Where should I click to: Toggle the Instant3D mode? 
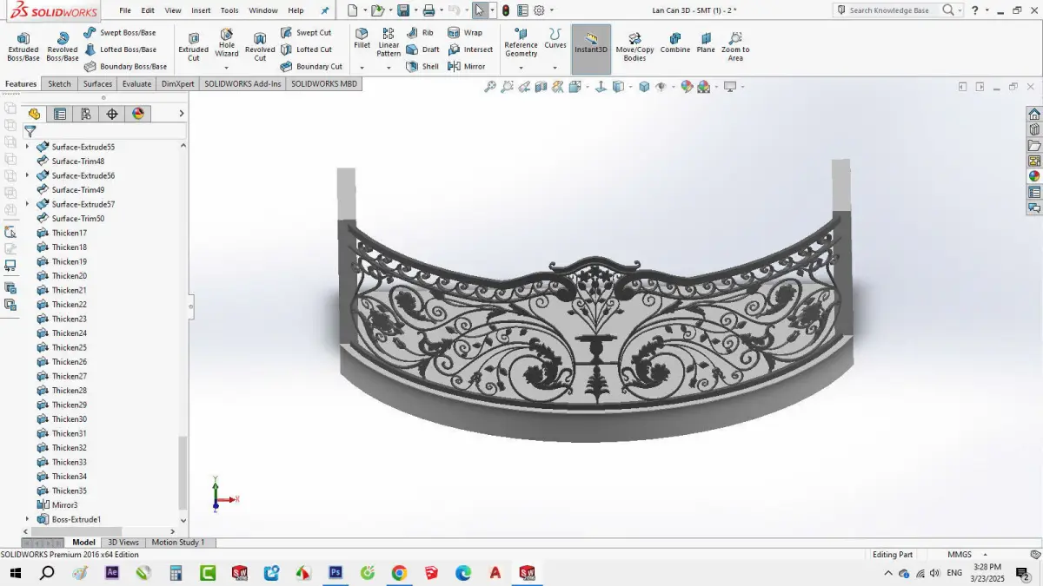[591, 49]
